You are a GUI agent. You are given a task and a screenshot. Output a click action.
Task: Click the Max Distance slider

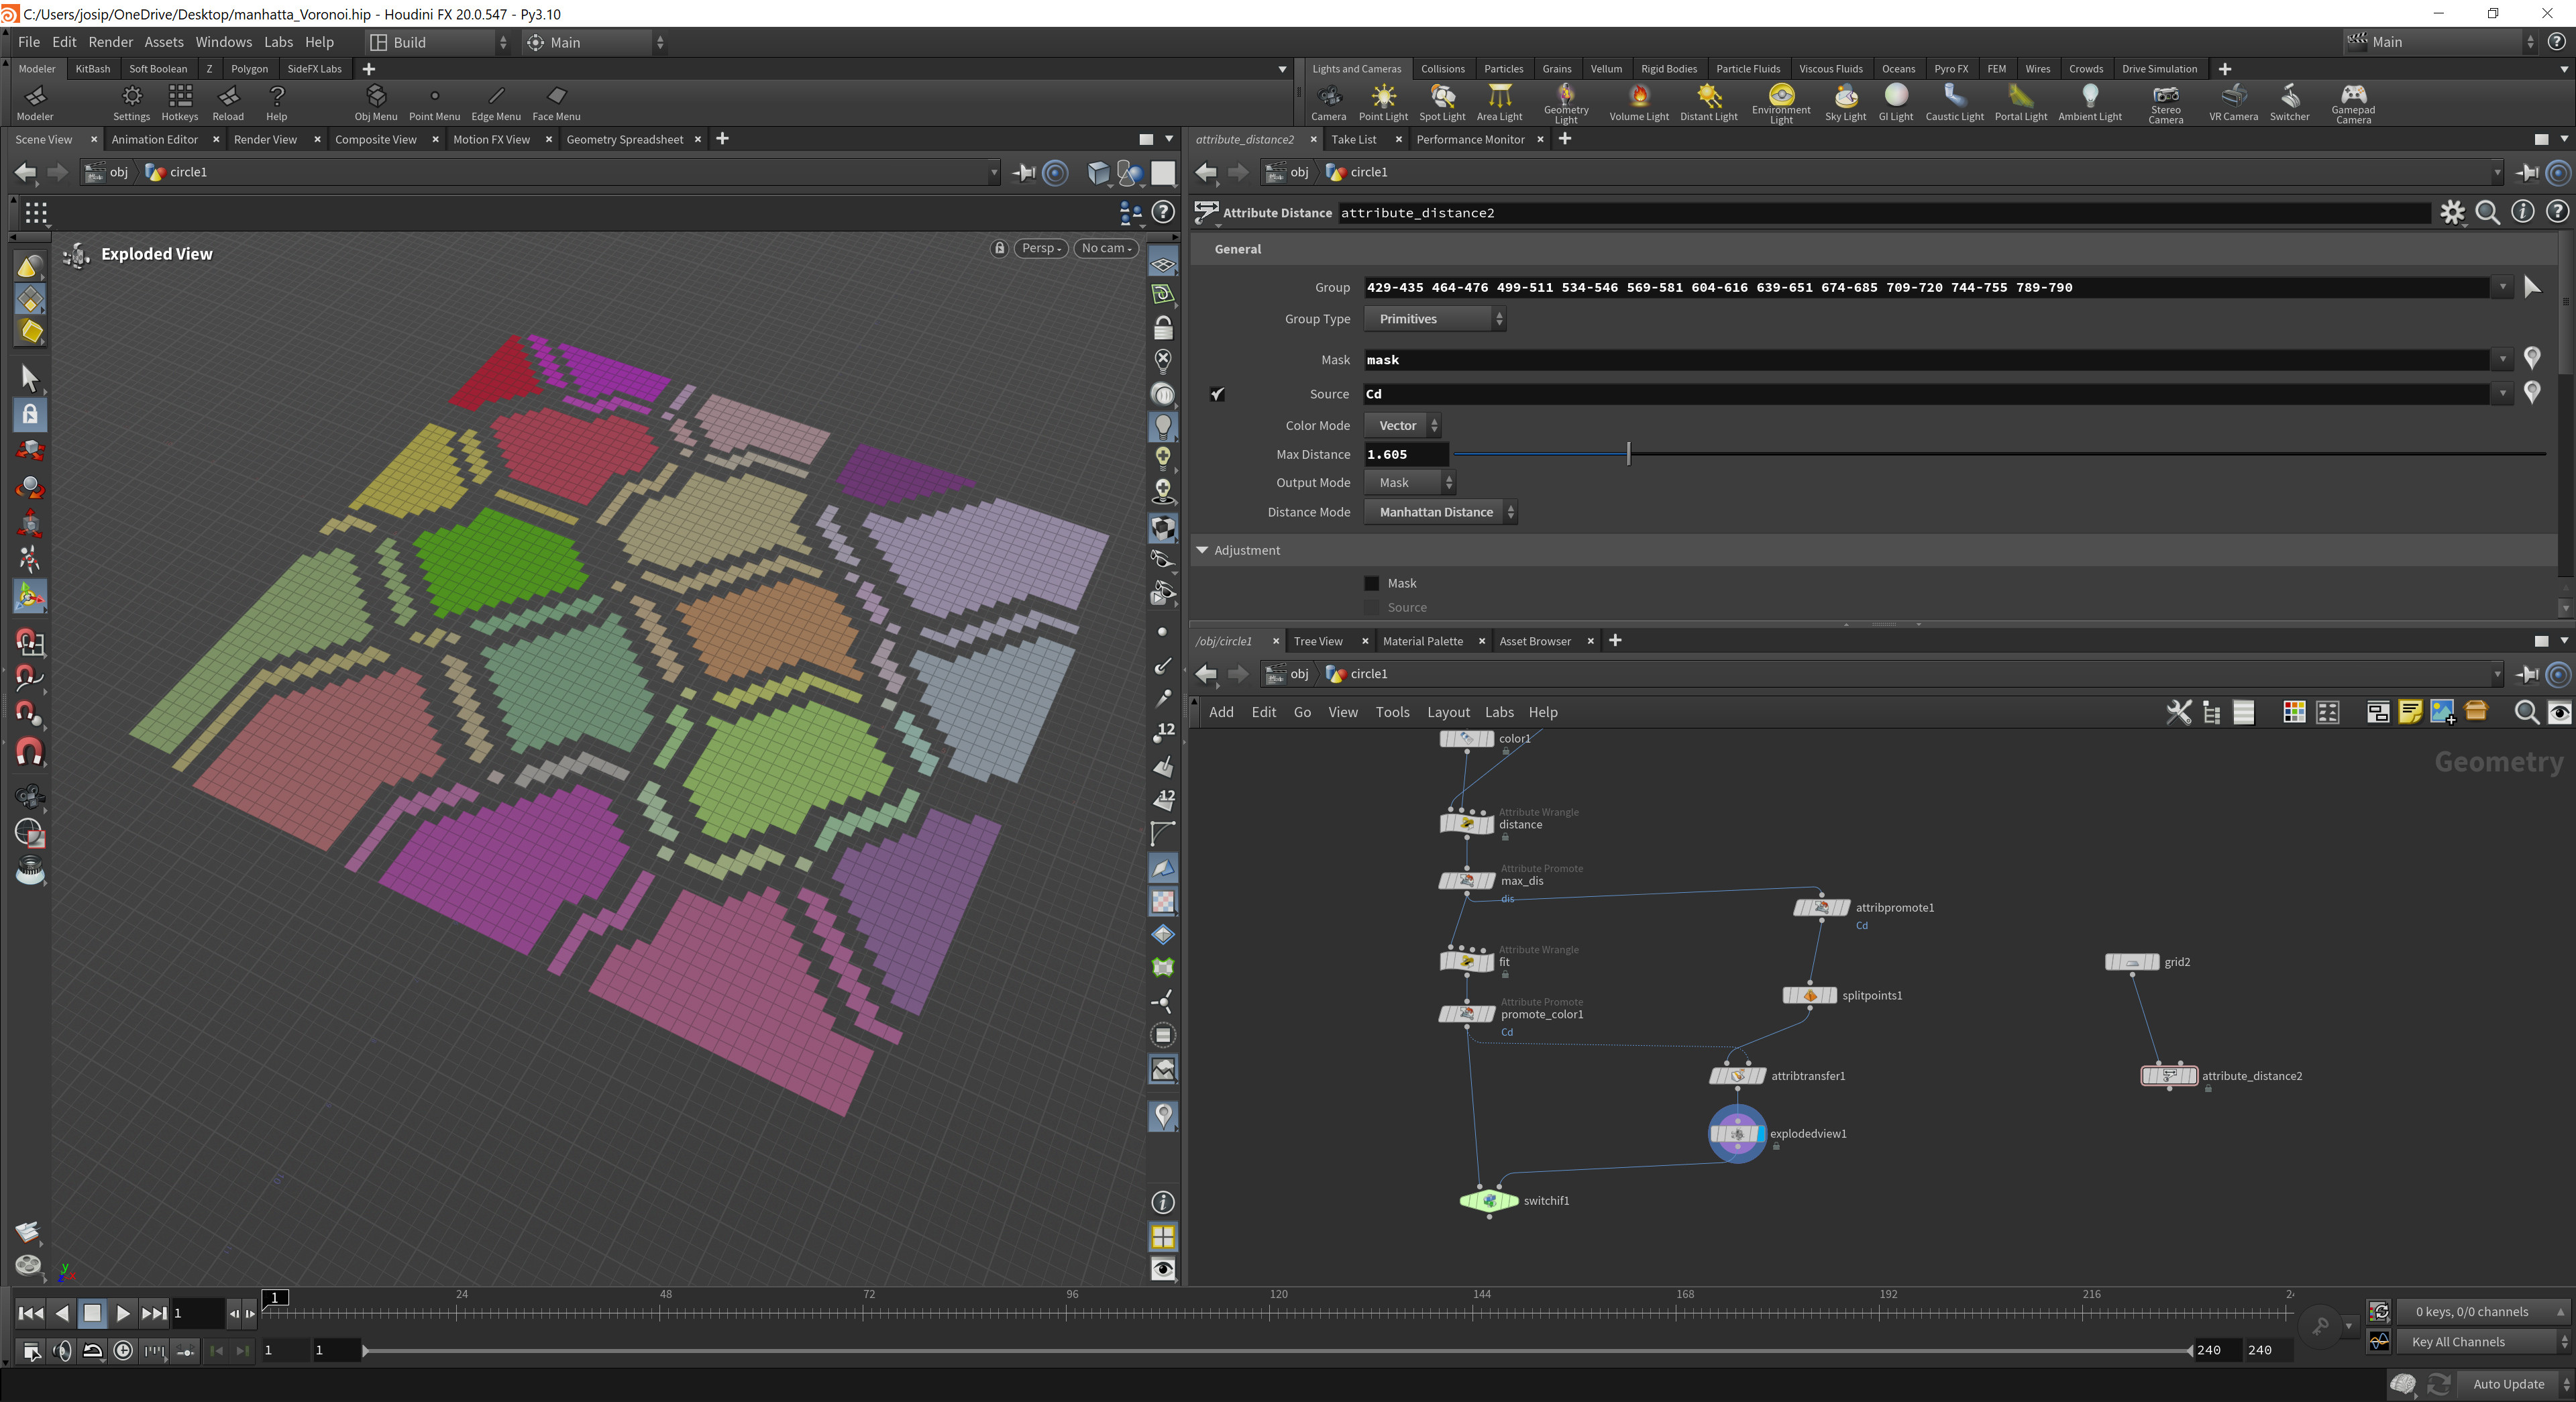point(1629,454)
